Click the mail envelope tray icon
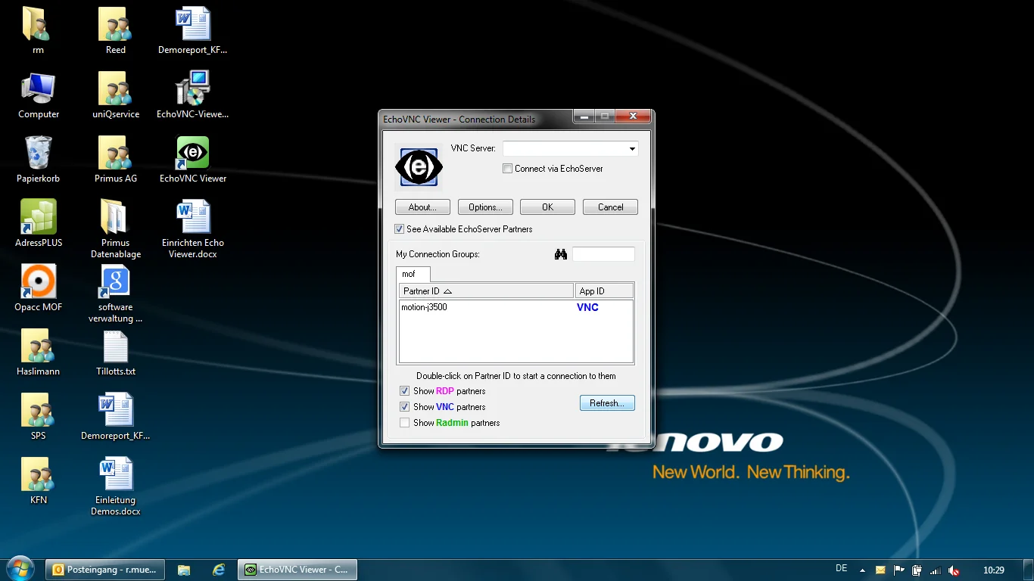This screenshot has width=1034, height=581. [880, 570]
